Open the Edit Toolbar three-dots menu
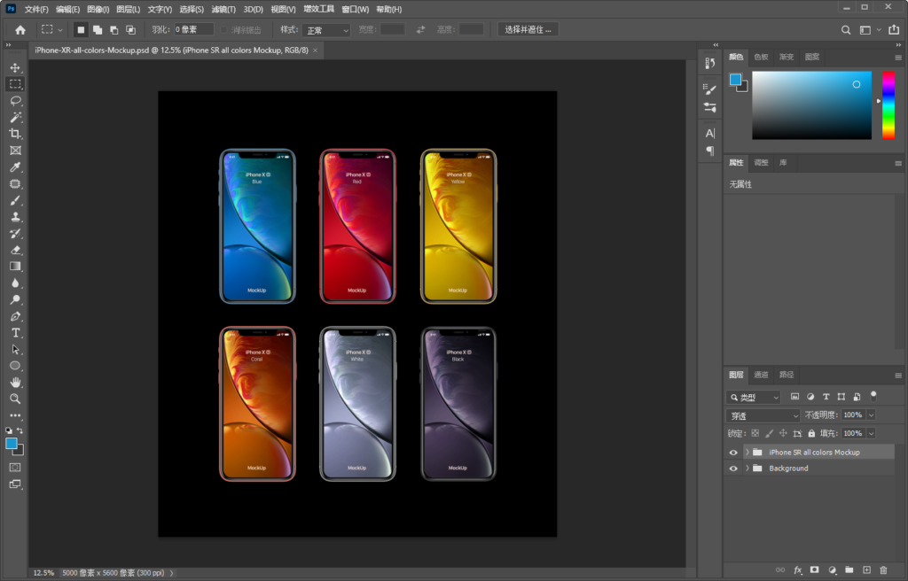This screenshot has height=581, width=908. pyautogui.click(x=15, y=415)
